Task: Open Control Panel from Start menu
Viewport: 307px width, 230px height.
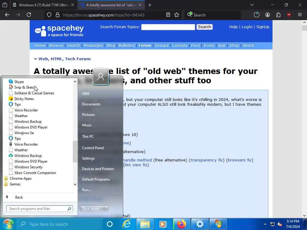Action: tap(93, 148)
